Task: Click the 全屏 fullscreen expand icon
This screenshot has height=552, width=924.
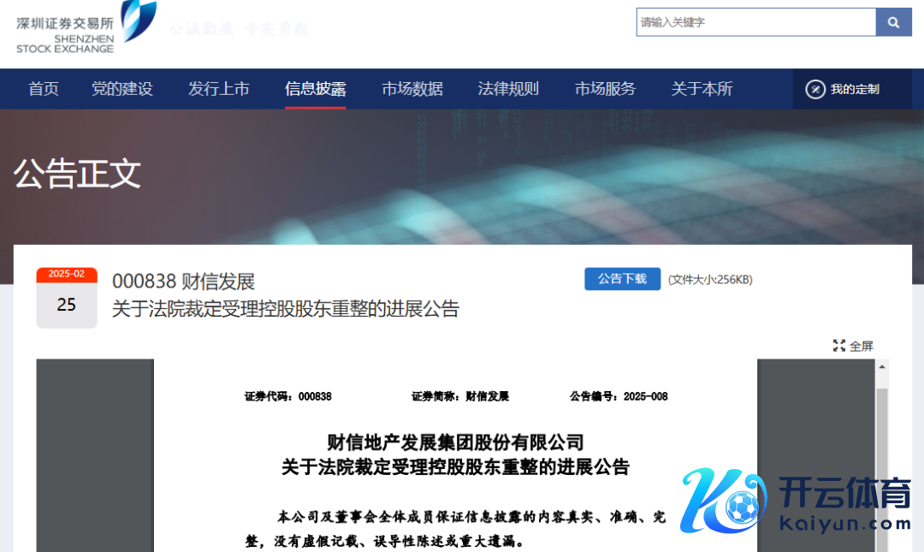Action: 839,346
